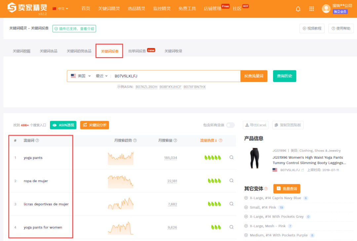Click search icon for licras deportivas de mujer

[231, 204]
